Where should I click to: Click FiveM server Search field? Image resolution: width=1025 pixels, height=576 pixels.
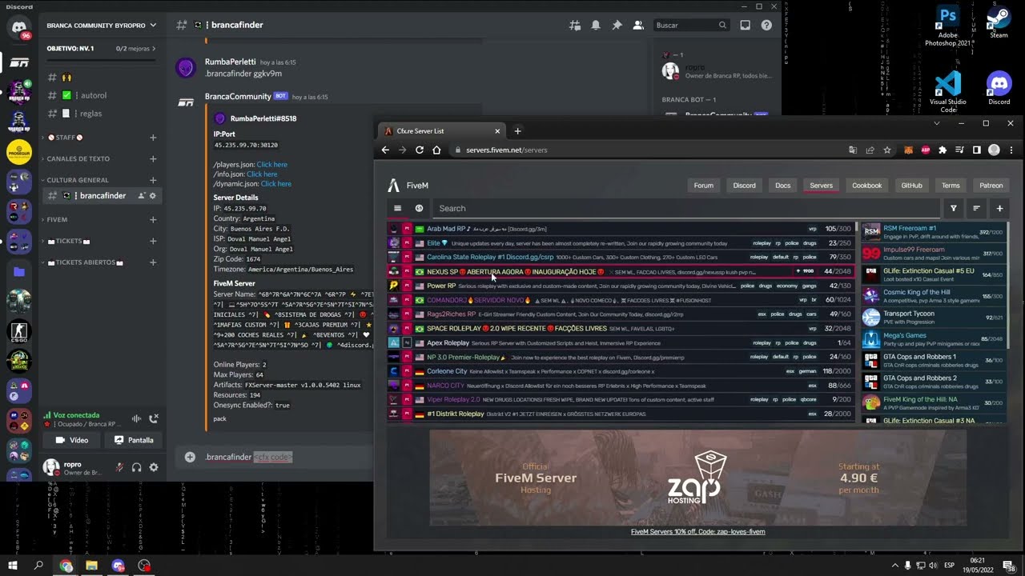pyautogui.click(x=685, y=208)
